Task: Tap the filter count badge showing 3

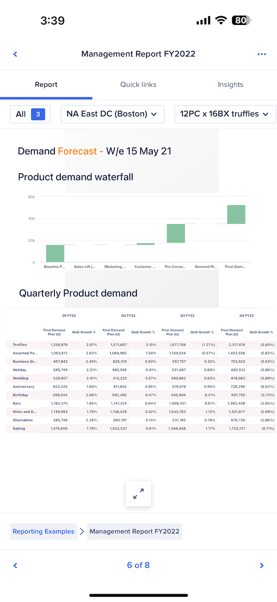Action: [x=38, y=114]
